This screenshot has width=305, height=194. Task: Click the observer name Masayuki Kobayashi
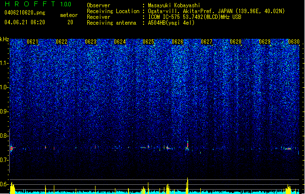click(x=174, y=5)
